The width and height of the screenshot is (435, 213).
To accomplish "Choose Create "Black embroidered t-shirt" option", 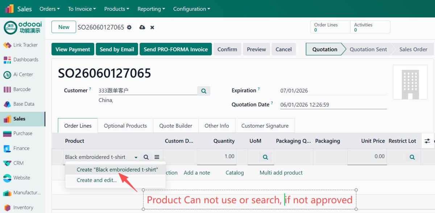I will pos(115,169).
